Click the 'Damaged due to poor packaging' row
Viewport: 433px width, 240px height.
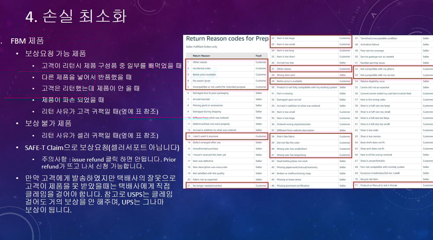tap(226, 93)
